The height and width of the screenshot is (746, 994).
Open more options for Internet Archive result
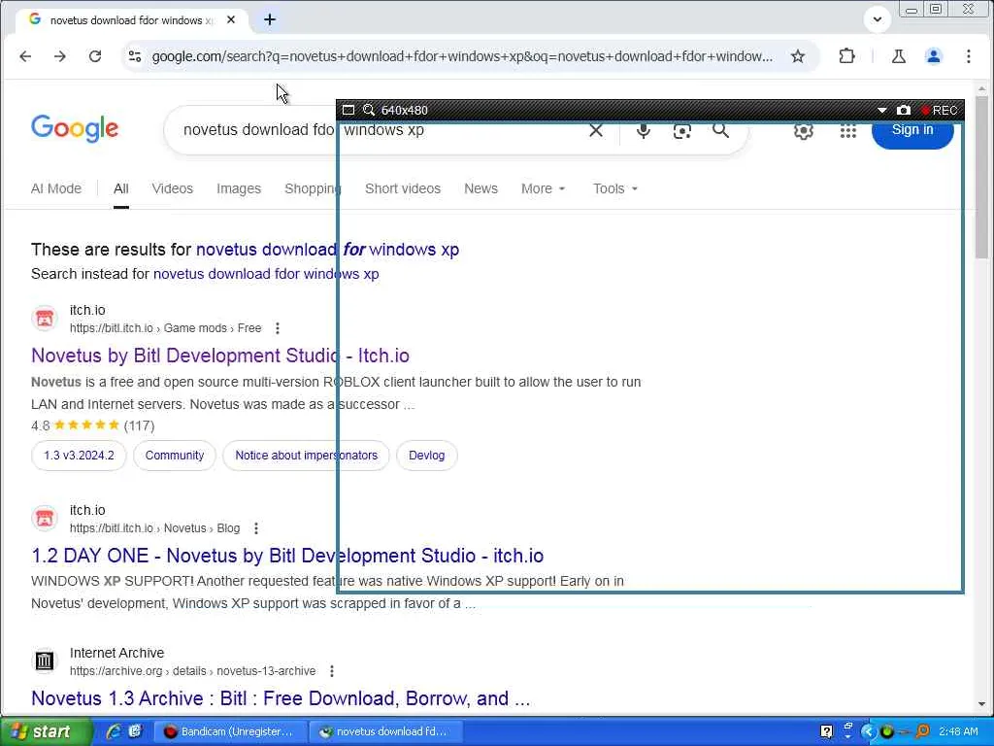point(332,670)
